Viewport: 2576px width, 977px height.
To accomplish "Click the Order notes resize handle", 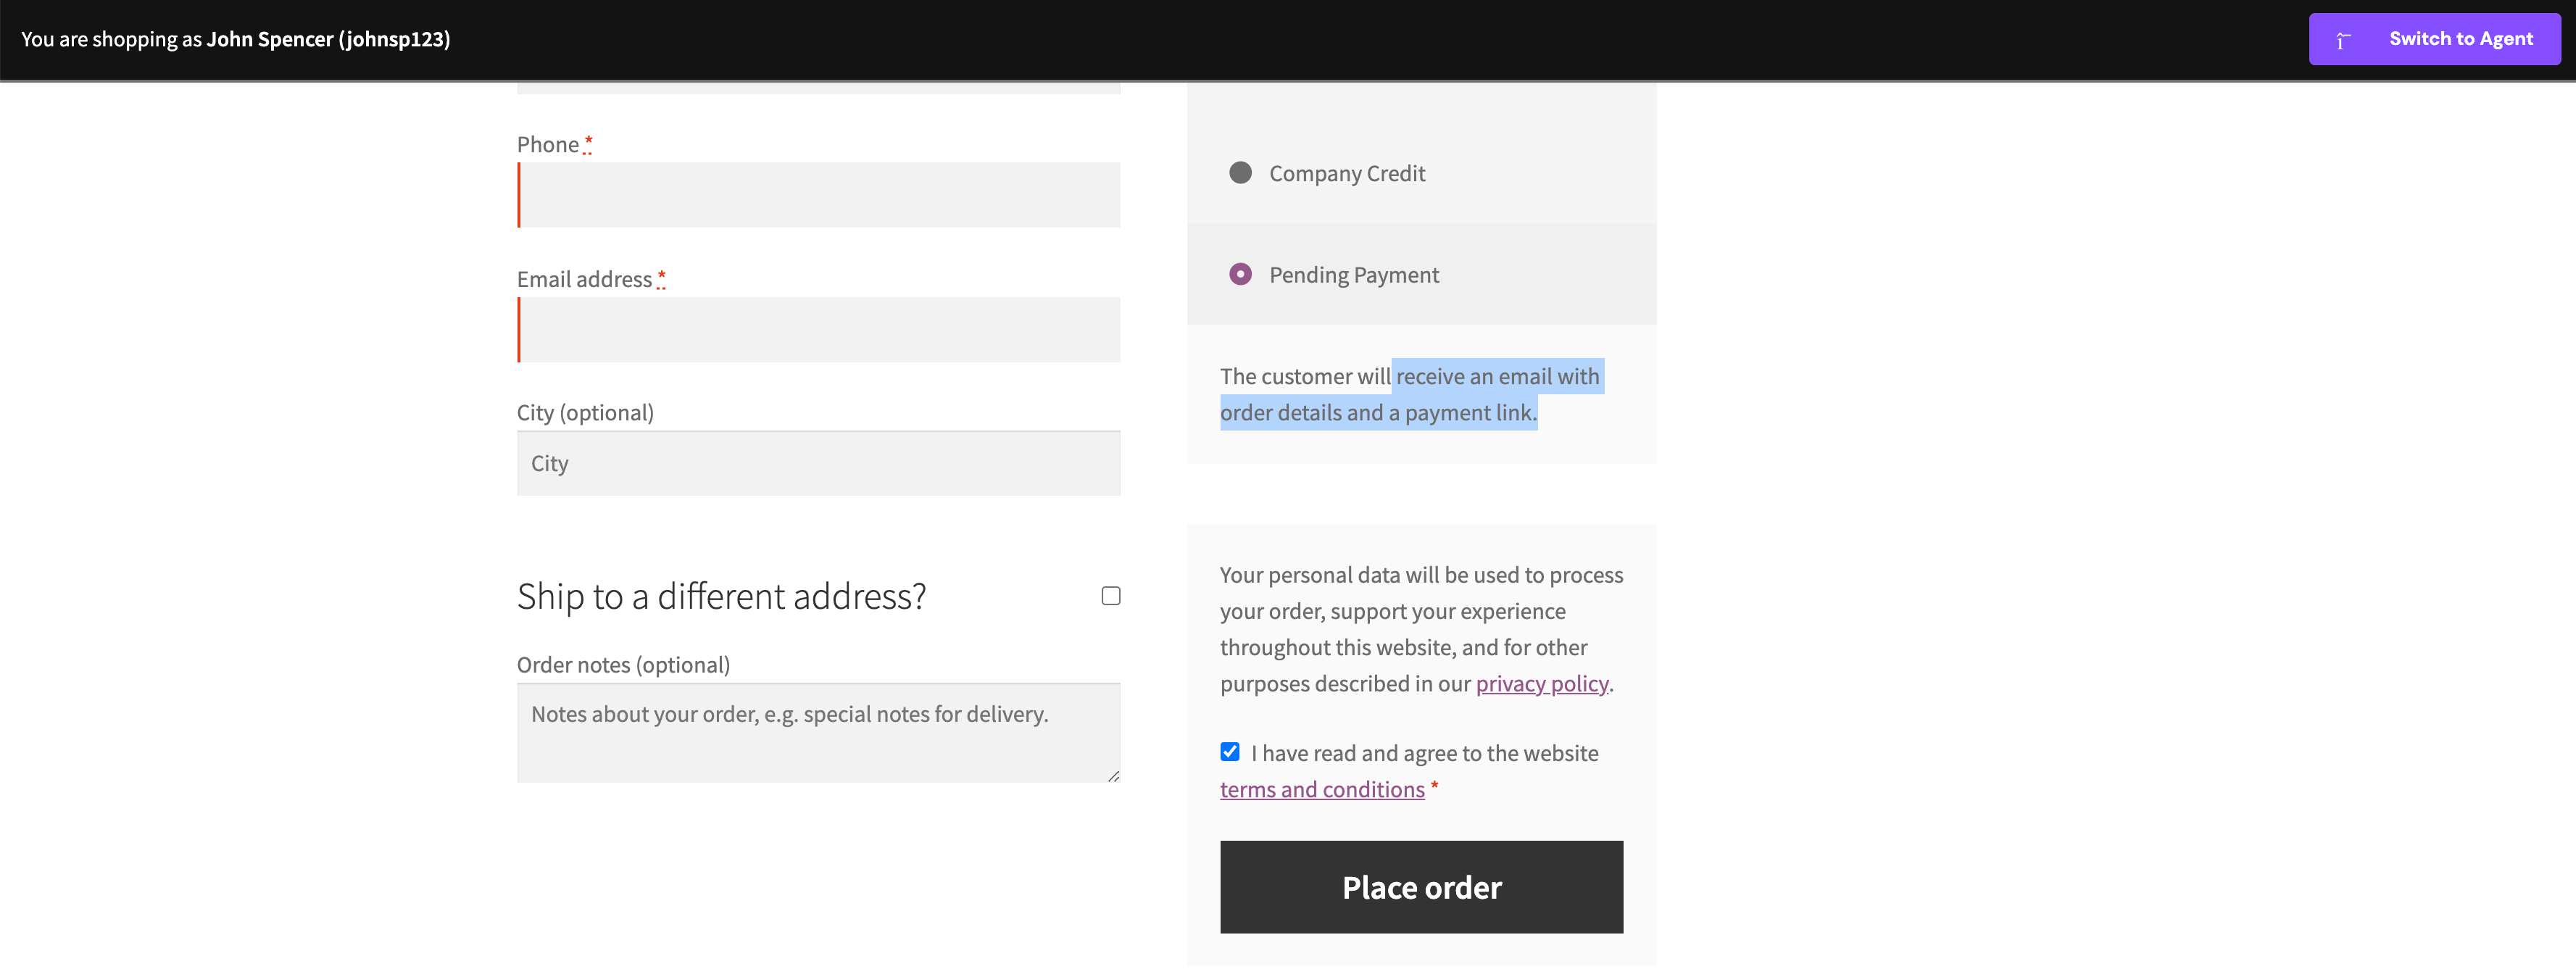I will coord(1112,776).
